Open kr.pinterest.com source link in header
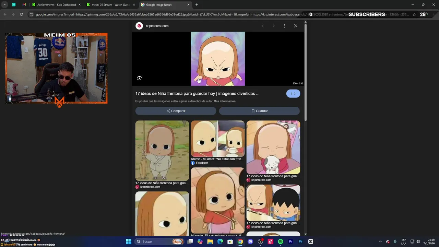439x247 pixels. click(157, 26)
